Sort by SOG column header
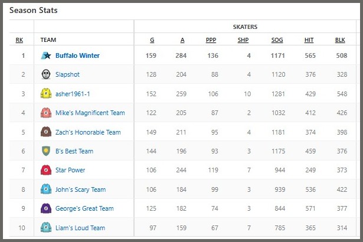This screenshot has height=242, width=363. point(277,40)
